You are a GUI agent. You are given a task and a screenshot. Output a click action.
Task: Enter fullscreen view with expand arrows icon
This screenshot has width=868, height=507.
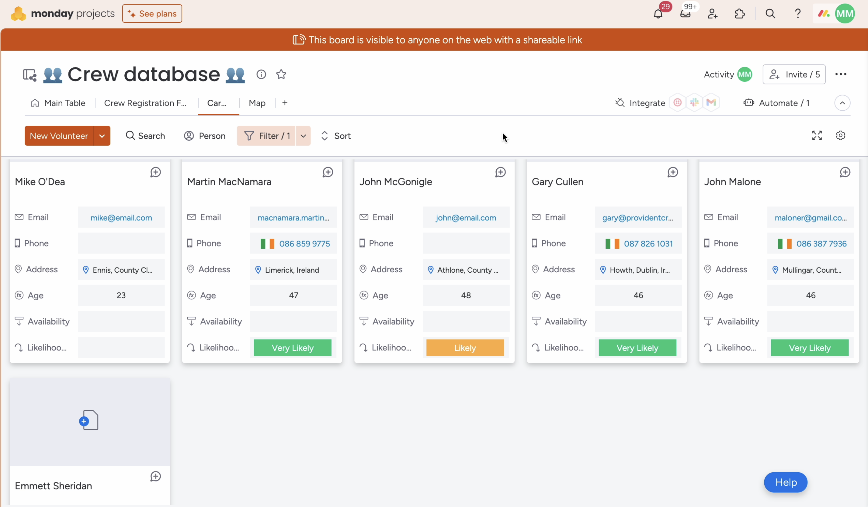point(817,136)
